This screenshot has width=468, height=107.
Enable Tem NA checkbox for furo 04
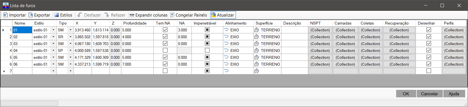(165, 51)
